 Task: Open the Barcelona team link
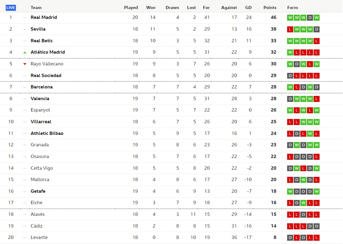click(x=41, y=87)
